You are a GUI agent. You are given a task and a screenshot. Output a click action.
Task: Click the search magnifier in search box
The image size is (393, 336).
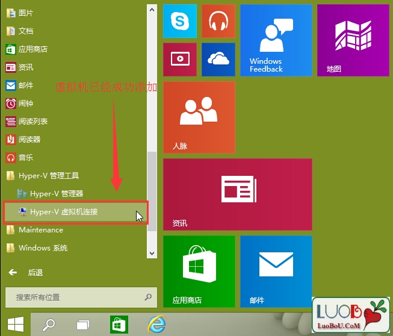click(x=148, y=297)
